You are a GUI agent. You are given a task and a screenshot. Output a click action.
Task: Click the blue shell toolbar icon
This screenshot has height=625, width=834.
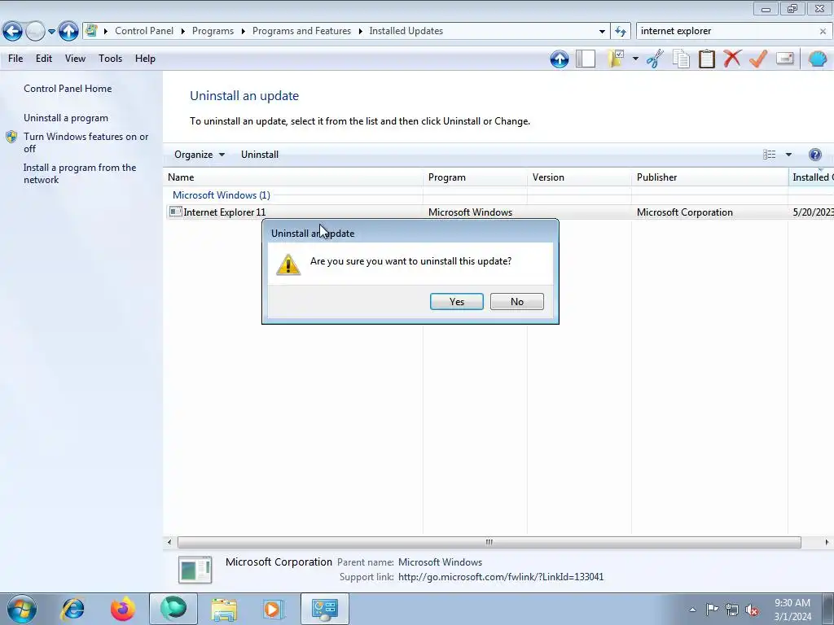coord(818,59)
